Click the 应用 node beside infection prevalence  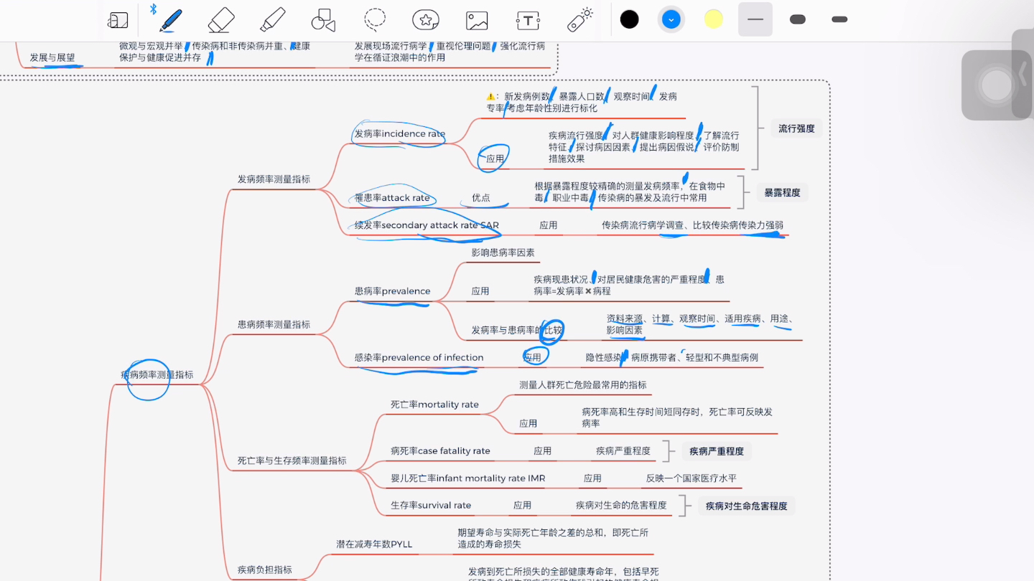point(532,358)
